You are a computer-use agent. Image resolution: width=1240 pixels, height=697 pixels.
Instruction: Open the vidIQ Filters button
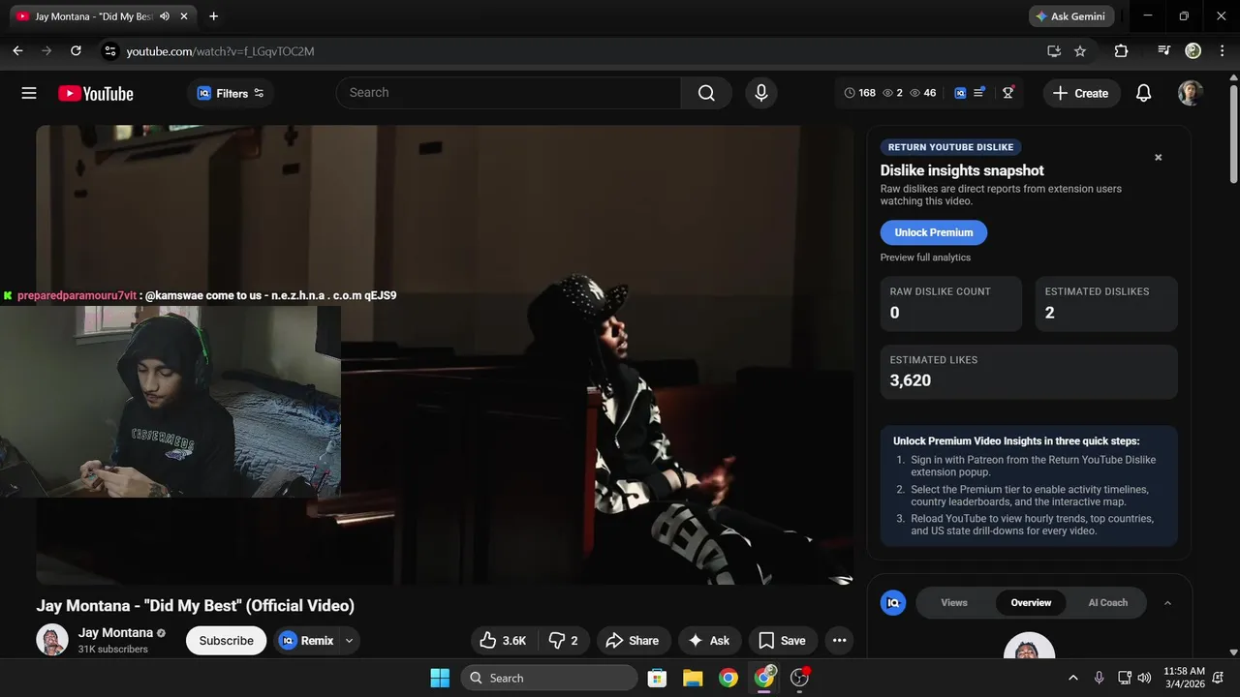(x=231, y=93)
